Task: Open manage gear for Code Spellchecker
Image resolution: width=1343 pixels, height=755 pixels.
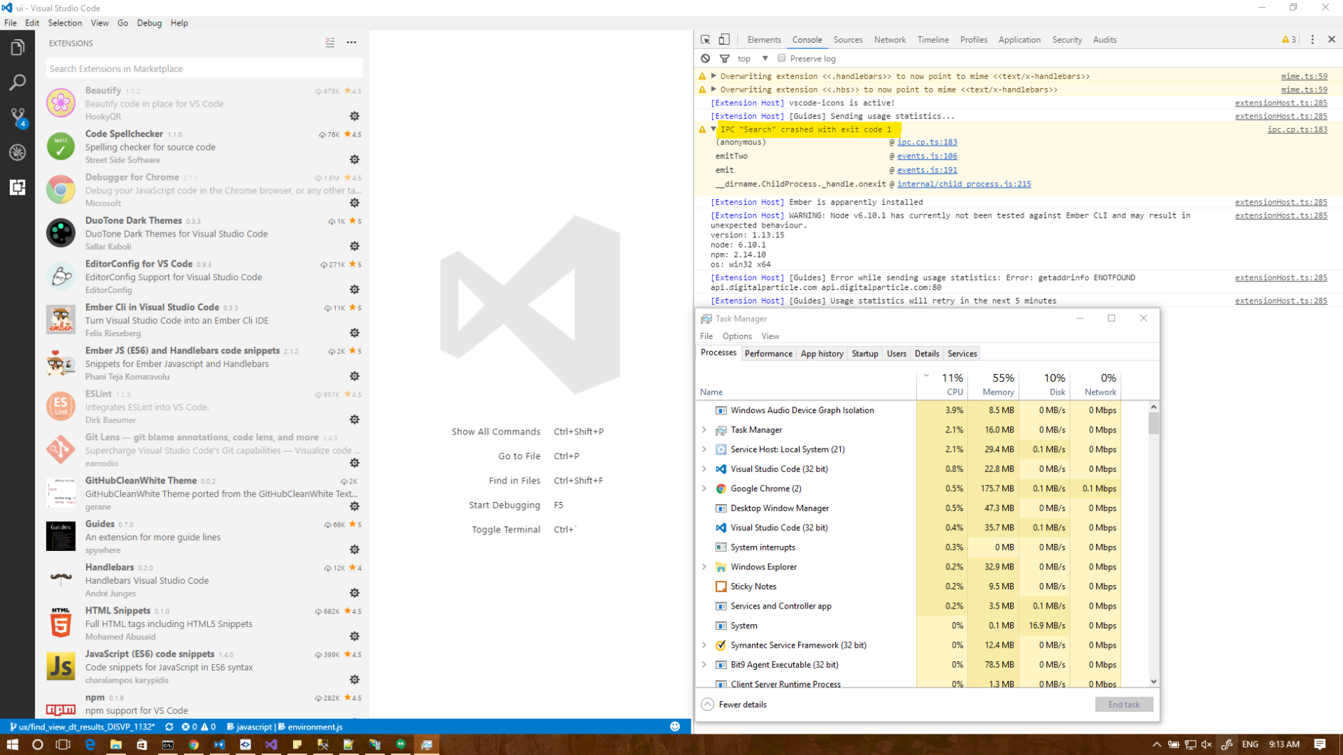Action: coord(354,159)
